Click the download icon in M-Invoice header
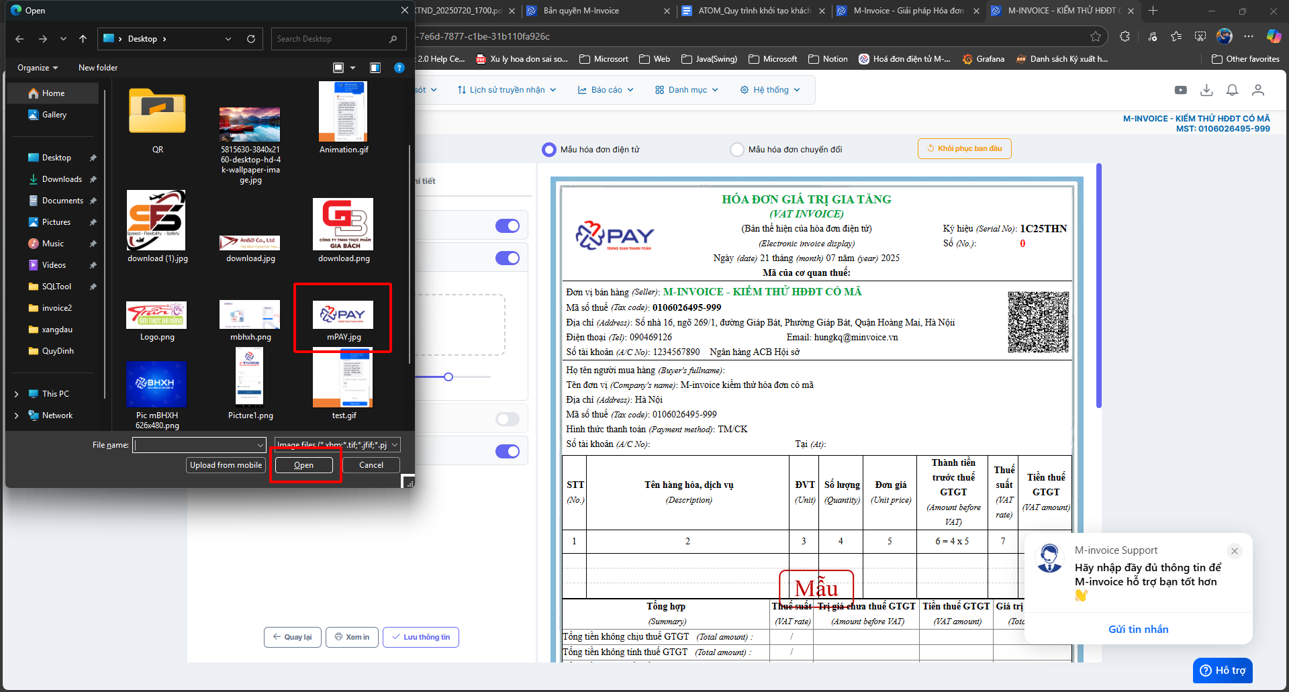The image size is (1289, 692). [x=1206, y=90]
